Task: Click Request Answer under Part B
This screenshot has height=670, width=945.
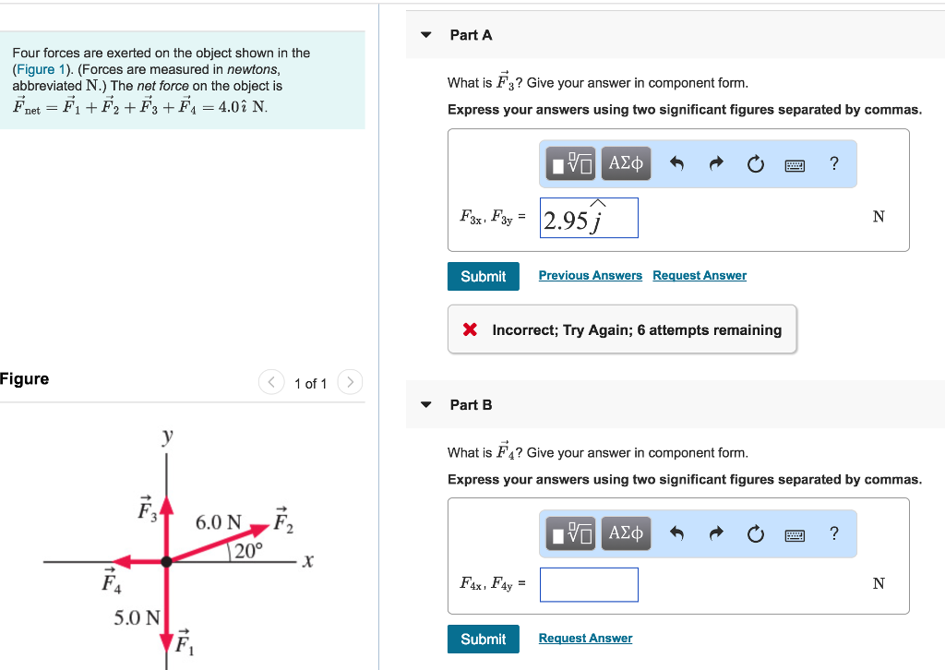Action: pyautogui.click(x=585, y=638)
